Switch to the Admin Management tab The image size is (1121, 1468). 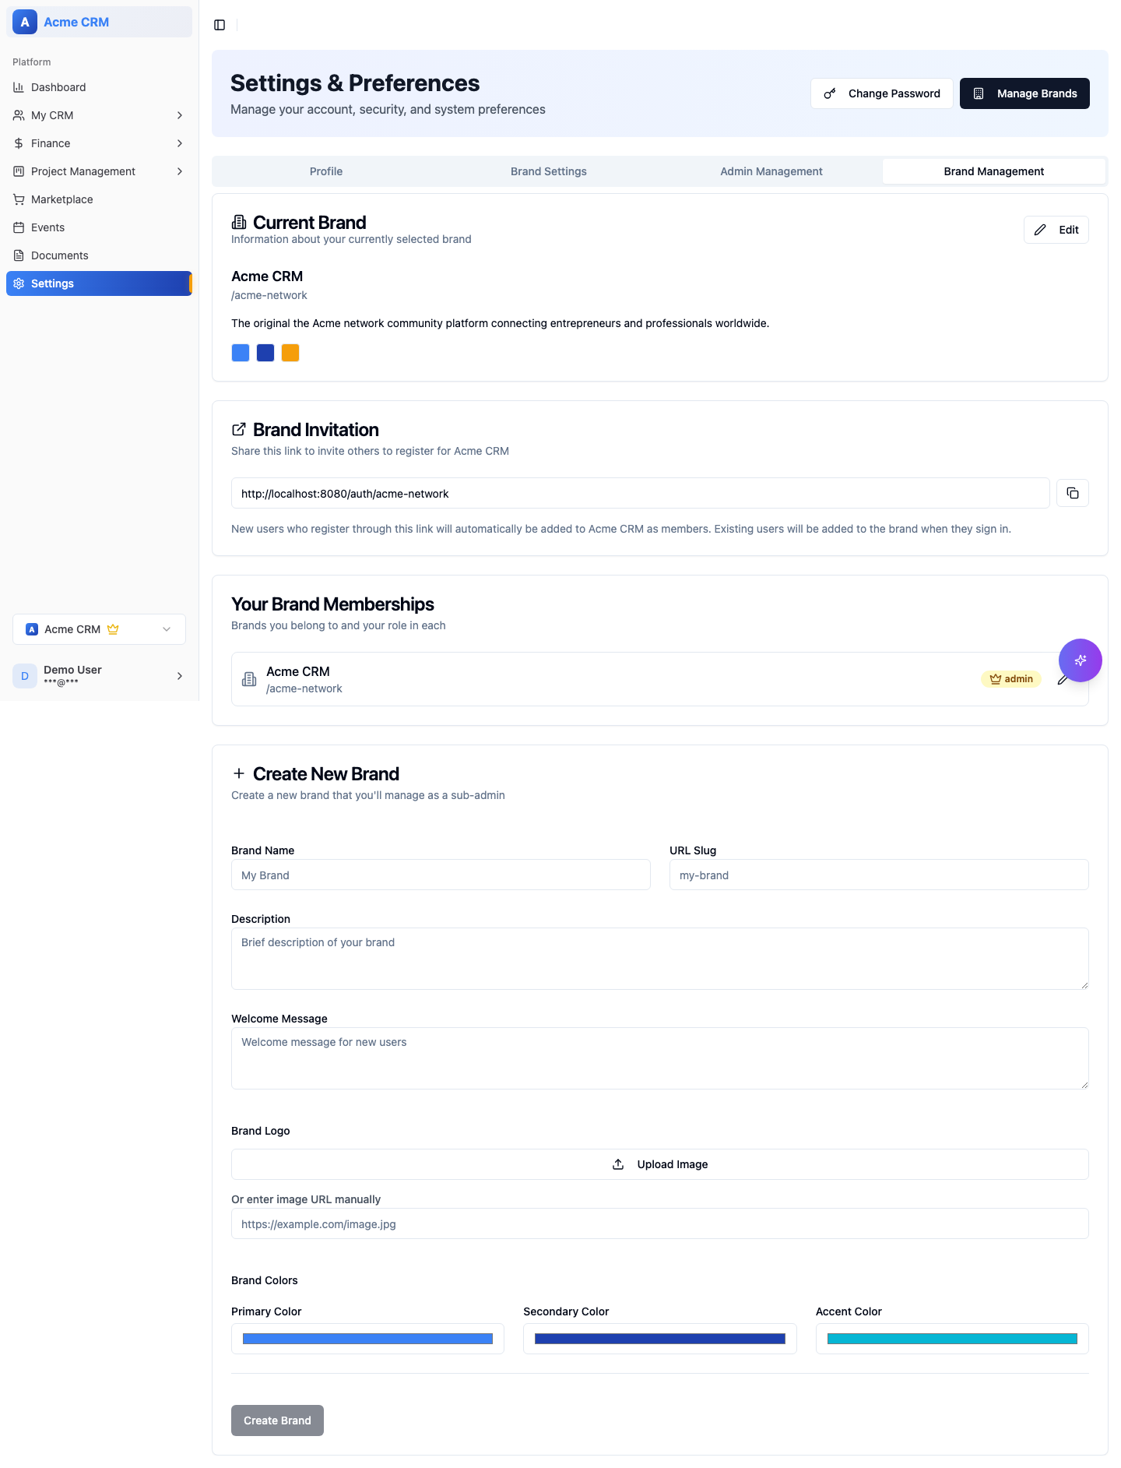pyautogui.click(x=771, y=171)
